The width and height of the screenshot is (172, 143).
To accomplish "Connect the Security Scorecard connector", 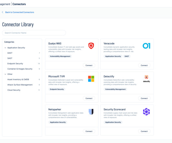I will click(144, 131).
